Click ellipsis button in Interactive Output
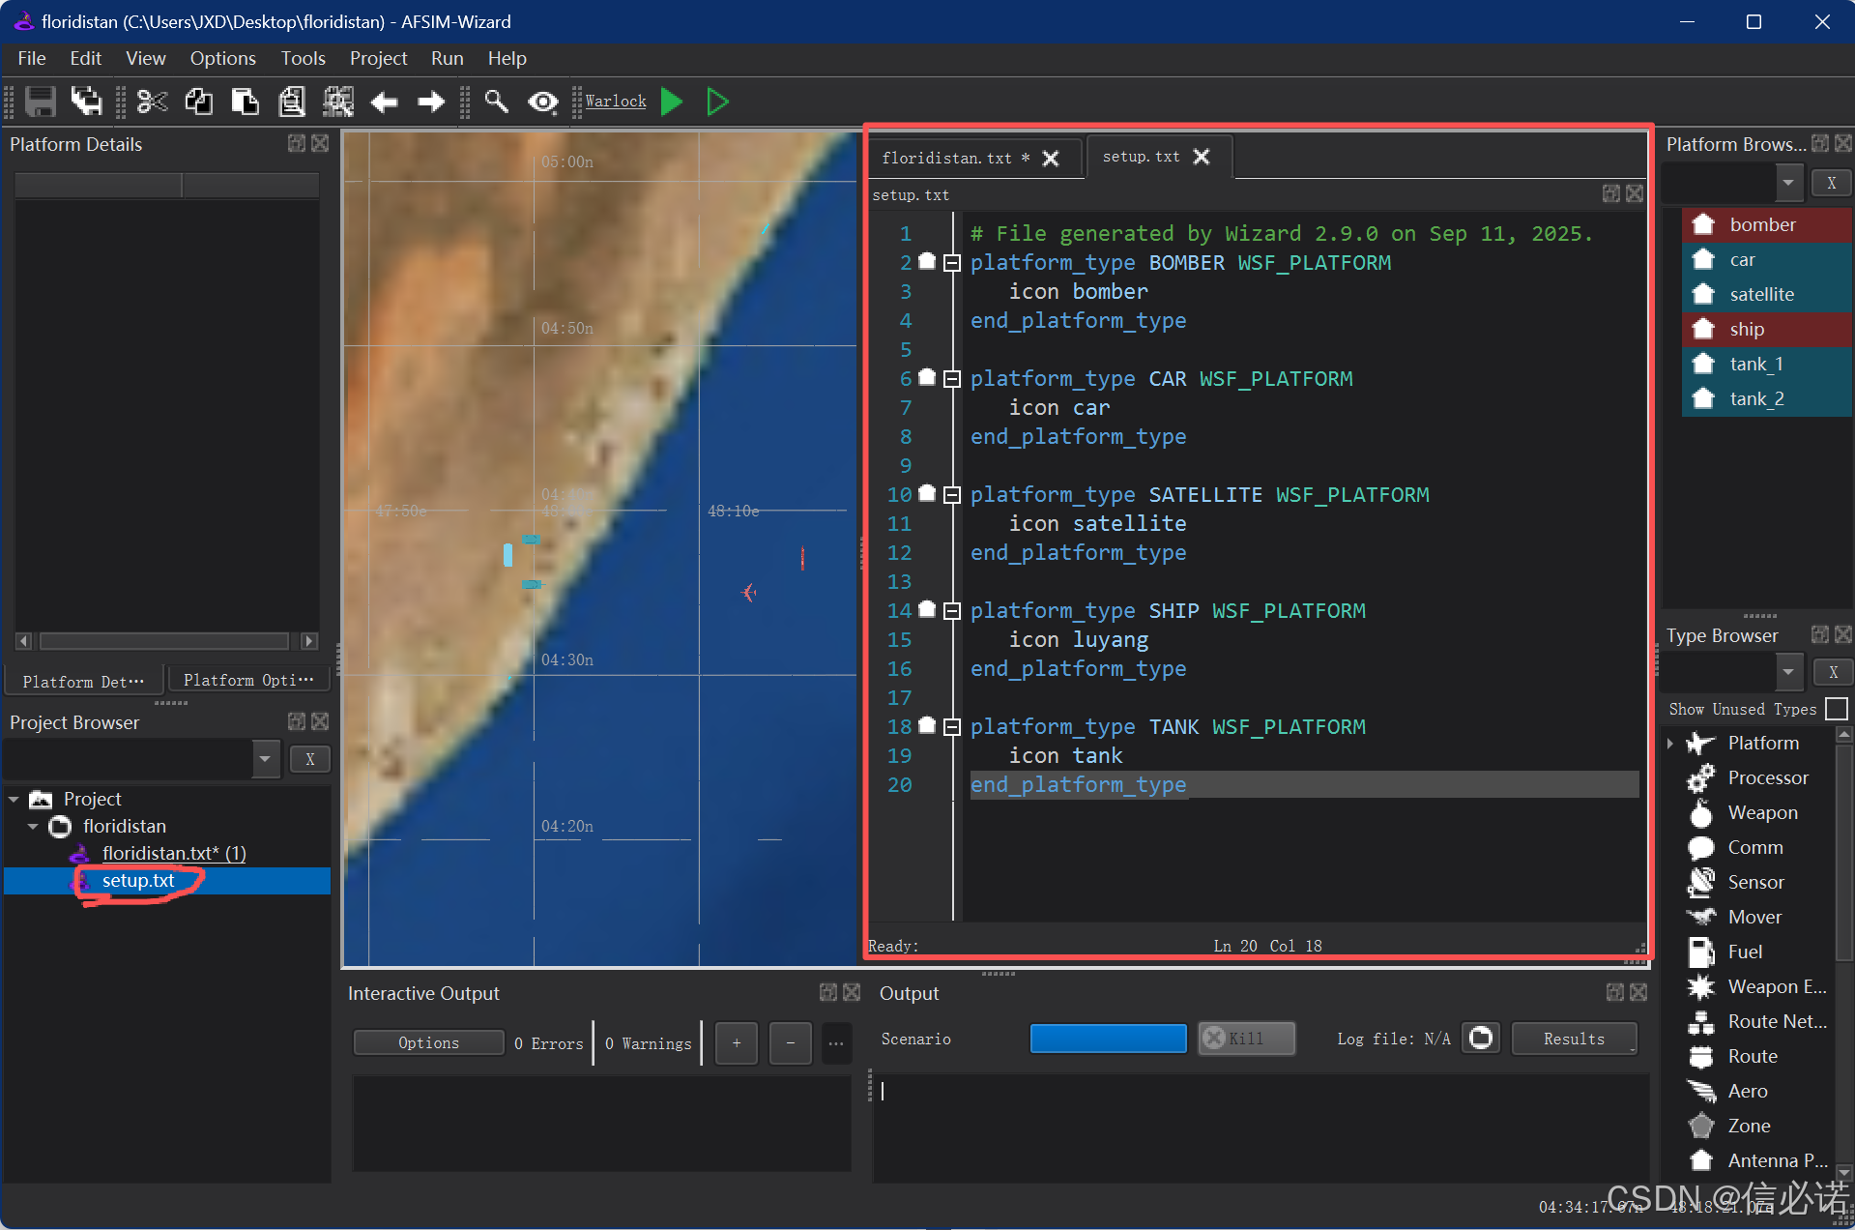Viewport: 1855px width, 1230px height. [x=835, y=1042]
